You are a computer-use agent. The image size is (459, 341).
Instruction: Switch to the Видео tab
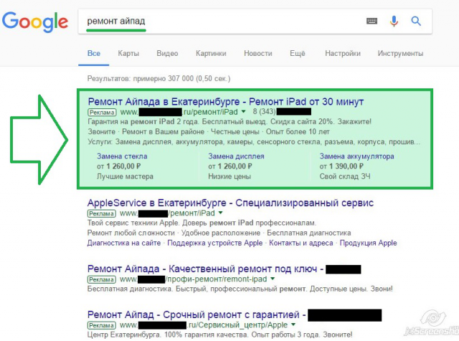[167, 54]
